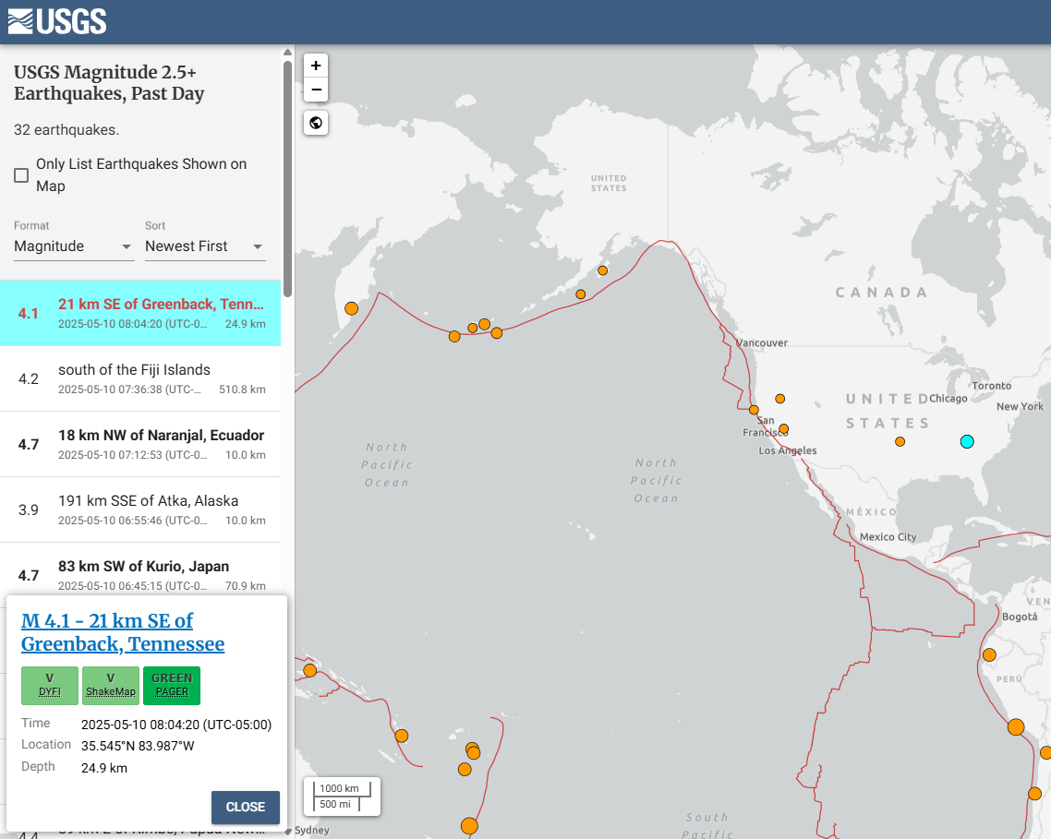This screenshot has width=1051, height=839.
Task: Close the earthquake details popup
Action: coord(246,808)
